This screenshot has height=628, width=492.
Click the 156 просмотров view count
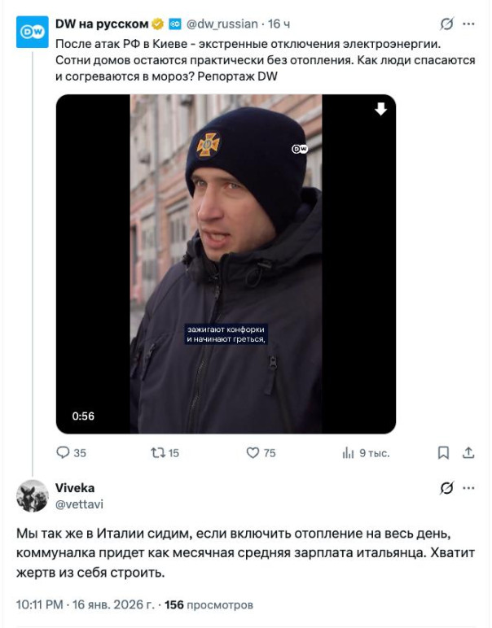209,605
